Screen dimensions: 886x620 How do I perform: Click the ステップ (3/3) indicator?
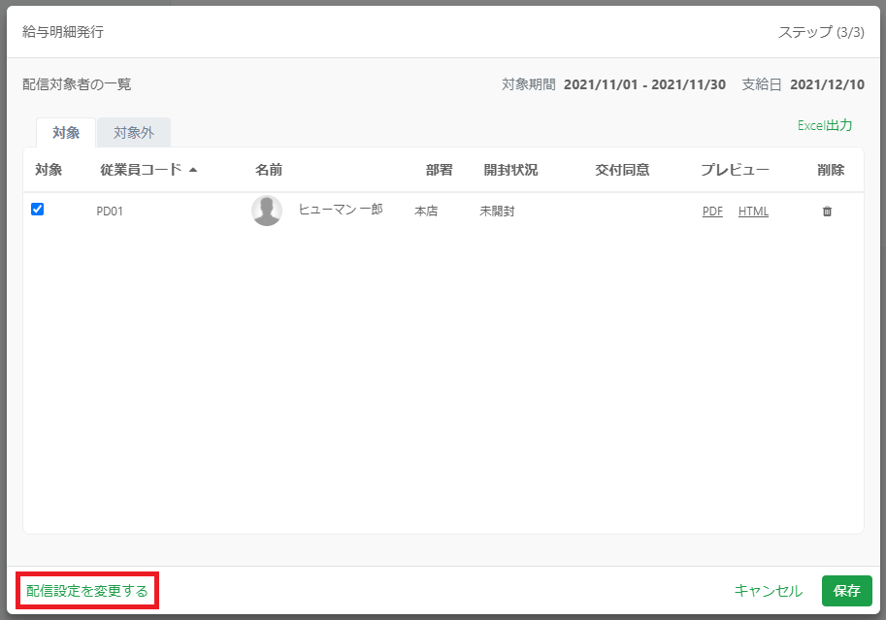point(821,32)
